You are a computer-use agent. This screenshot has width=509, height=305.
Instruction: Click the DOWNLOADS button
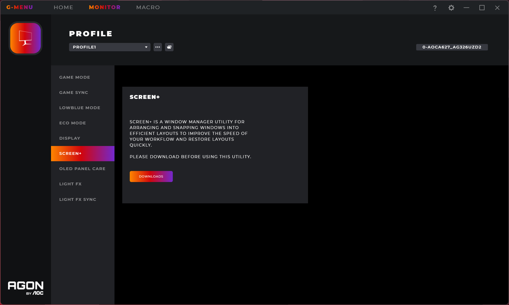tap(151, 176)
